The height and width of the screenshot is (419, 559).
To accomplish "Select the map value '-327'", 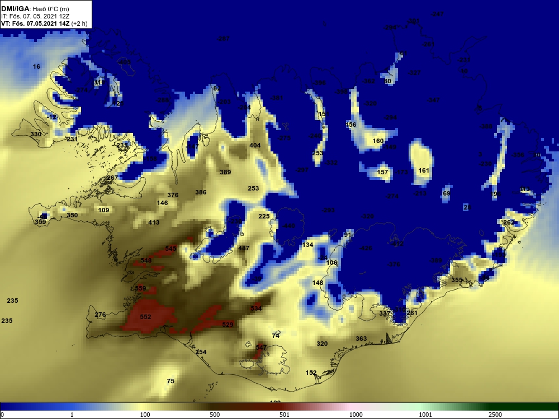I will (x=414, y=73).
